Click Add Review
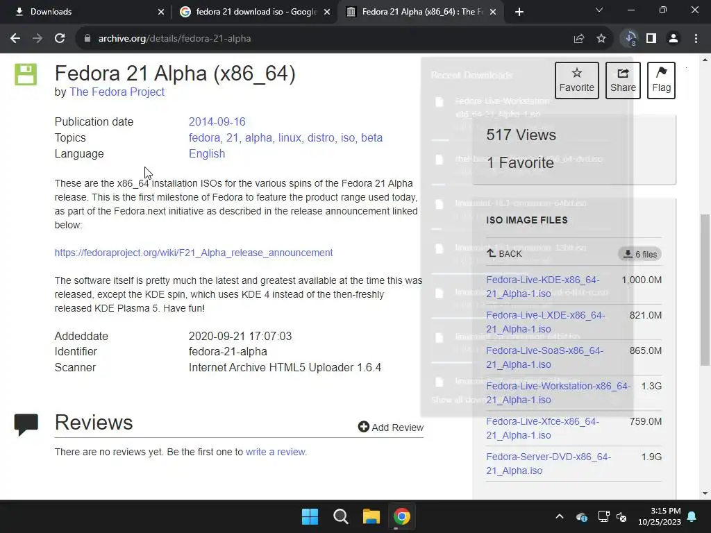 point(391,428)
